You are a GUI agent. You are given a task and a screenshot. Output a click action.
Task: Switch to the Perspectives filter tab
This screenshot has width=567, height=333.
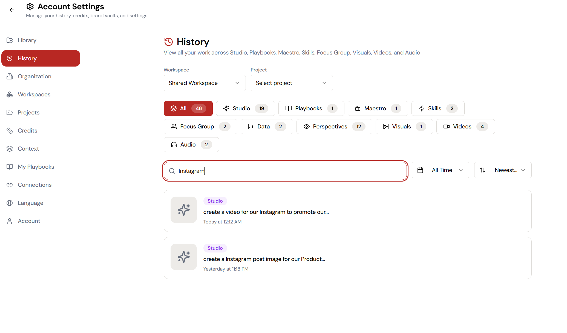(x=334, y=127)
